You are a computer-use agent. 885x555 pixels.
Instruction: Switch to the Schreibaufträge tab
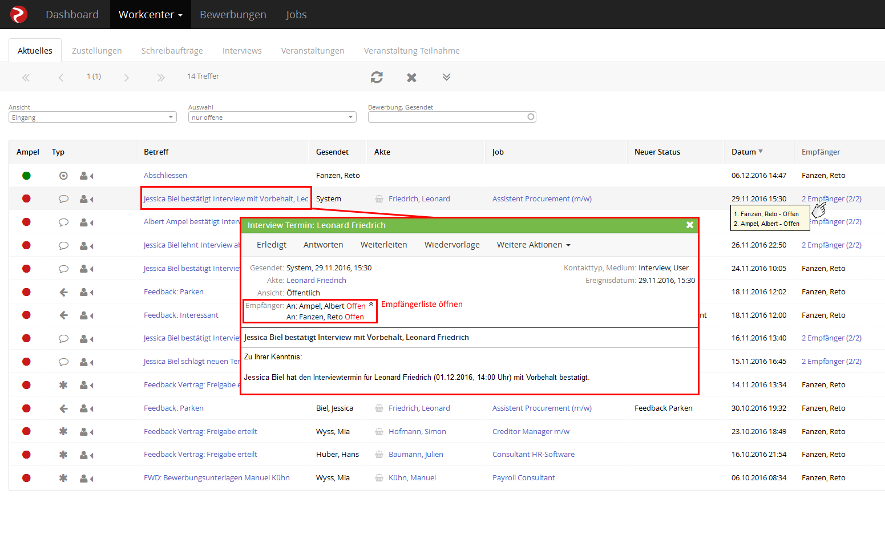[x=172, y=51]
